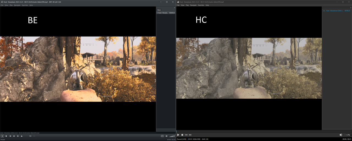Viewport: 352px width, 141px height.
Task: Click '[AAC 2.0]' status text in MPC-HC
Action: coord(205,139)
